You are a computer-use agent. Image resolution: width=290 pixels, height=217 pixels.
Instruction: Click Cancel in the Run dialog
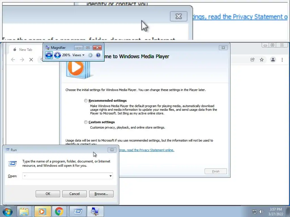click(74, 194)
